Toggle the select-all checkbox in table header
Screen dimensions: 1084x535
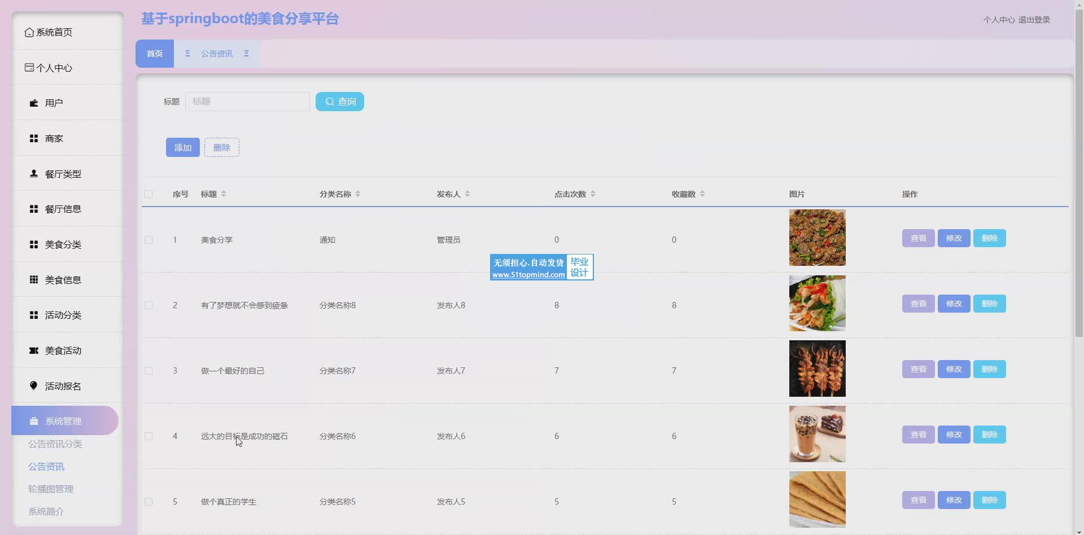148,194
